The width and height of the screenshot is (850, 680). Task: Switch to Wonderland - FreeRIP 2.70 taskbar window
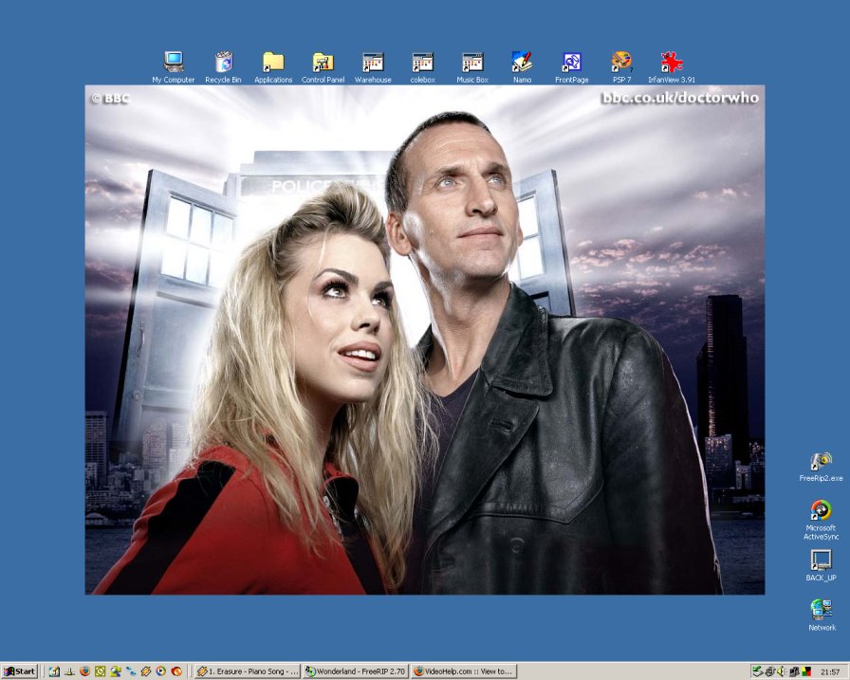pyautogui.click(x=356, y=671)
